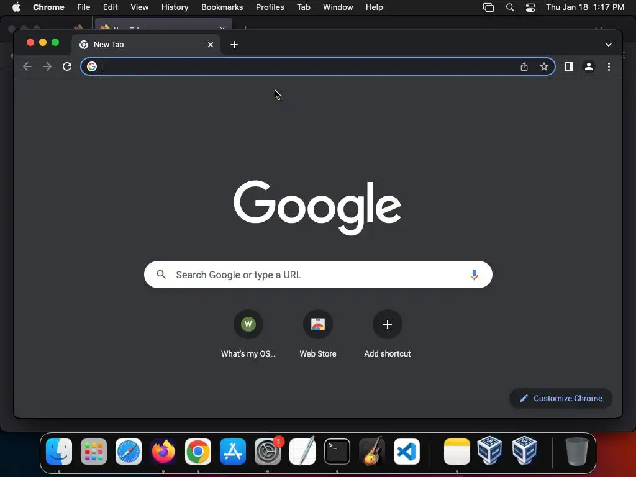Select the New Tab tab
The width and height of the screenshot is (636, 477).
click(x=145, y=45)
